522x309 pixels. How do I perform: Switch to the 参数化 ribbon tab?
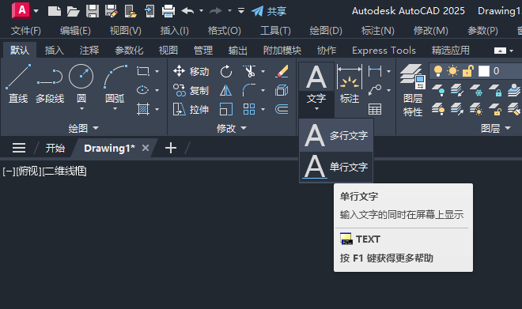coord(129,51)
